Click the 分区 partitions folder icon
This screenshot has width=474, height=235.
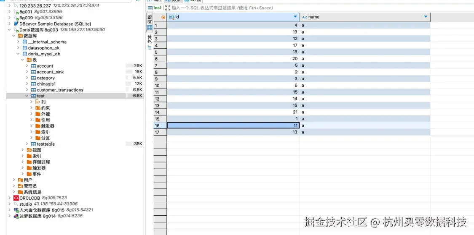[37, 138]
